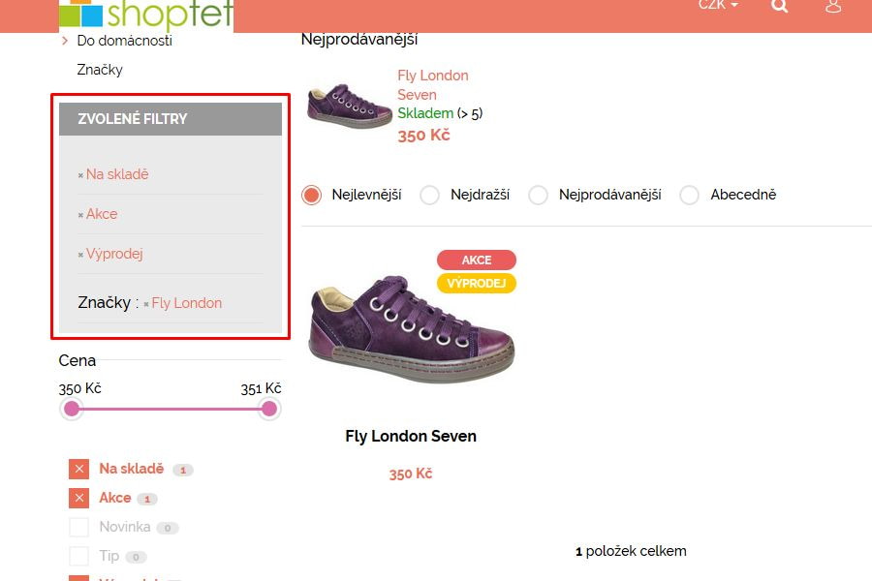
Task: Remove the Akce selected filter
Action: pos(97,214)
